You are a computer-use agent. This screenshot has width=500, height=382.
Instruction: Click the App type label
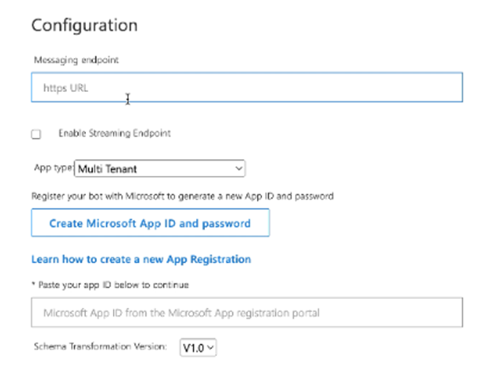click(53, 167)
